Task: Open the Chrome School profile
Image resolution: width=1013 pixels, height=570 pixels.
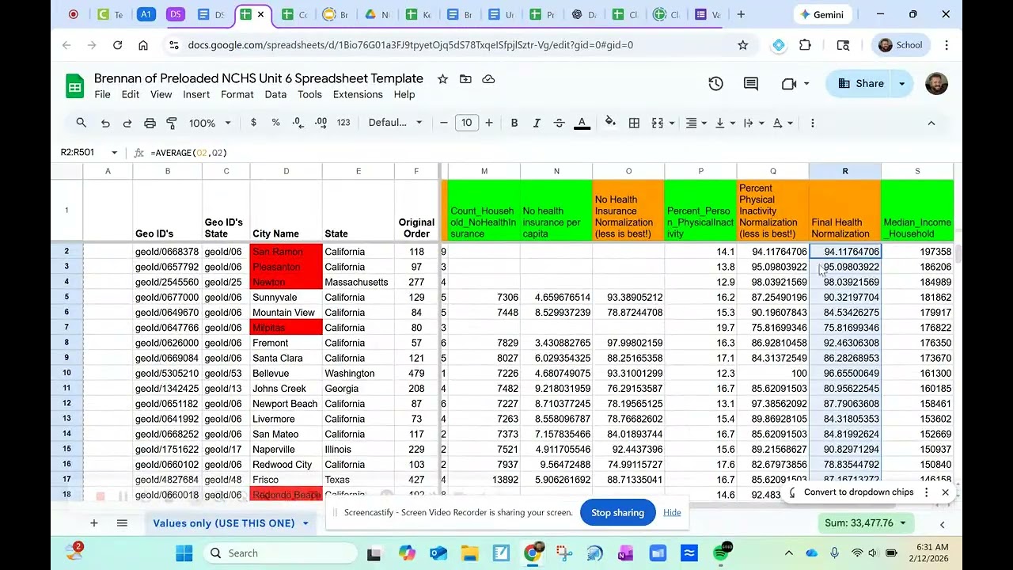Action: (x=901, y=45)
